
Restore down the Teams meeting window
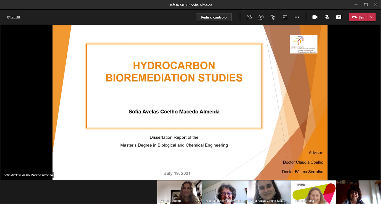point(366,5)
